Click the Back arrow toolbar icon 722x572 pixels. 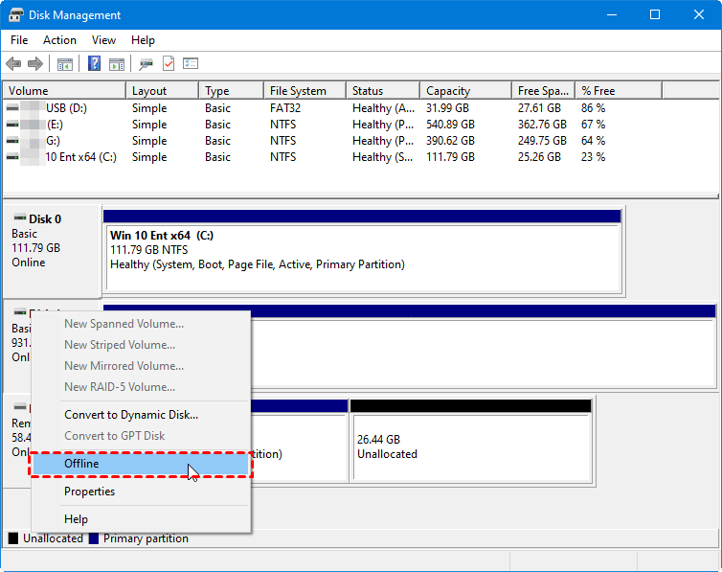(x=13, y=64)
